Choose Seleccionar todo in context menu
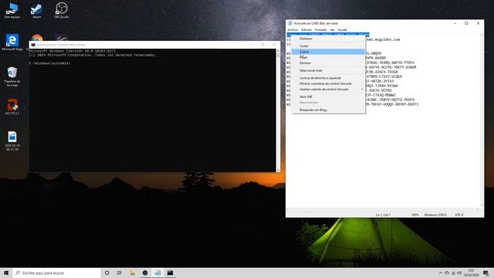 pyautogui.click(x=328, y=70)
